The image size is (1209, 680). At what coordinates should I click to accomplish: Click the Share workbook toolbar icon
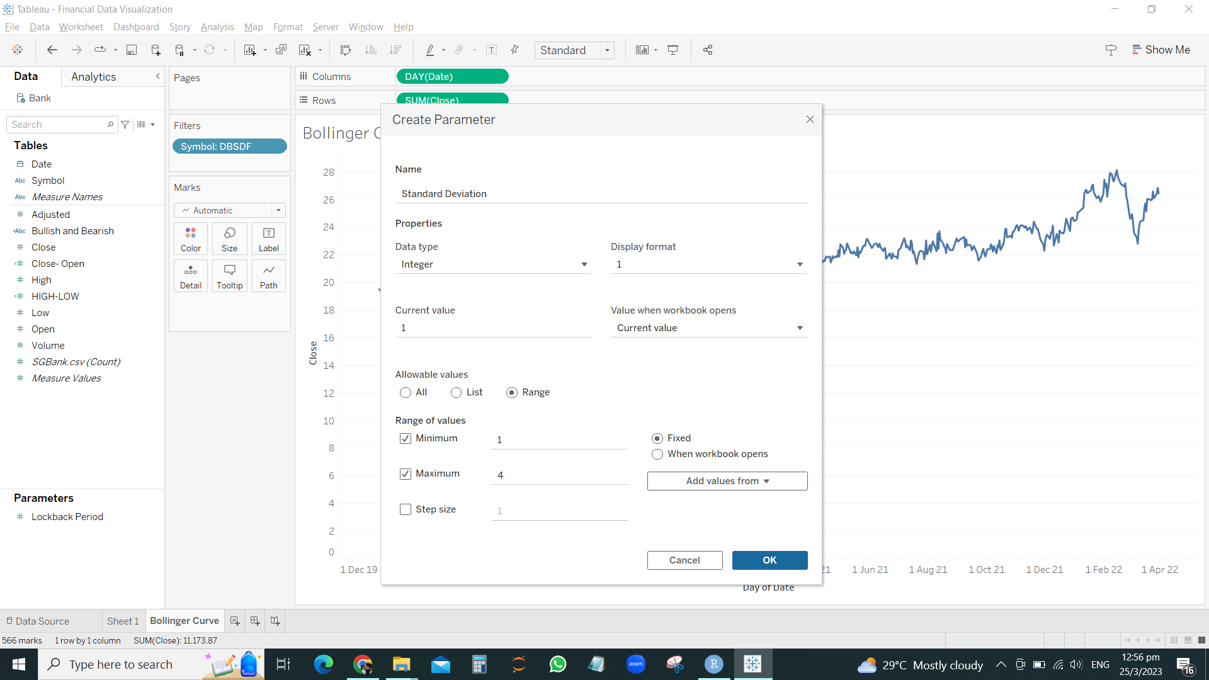708,50
